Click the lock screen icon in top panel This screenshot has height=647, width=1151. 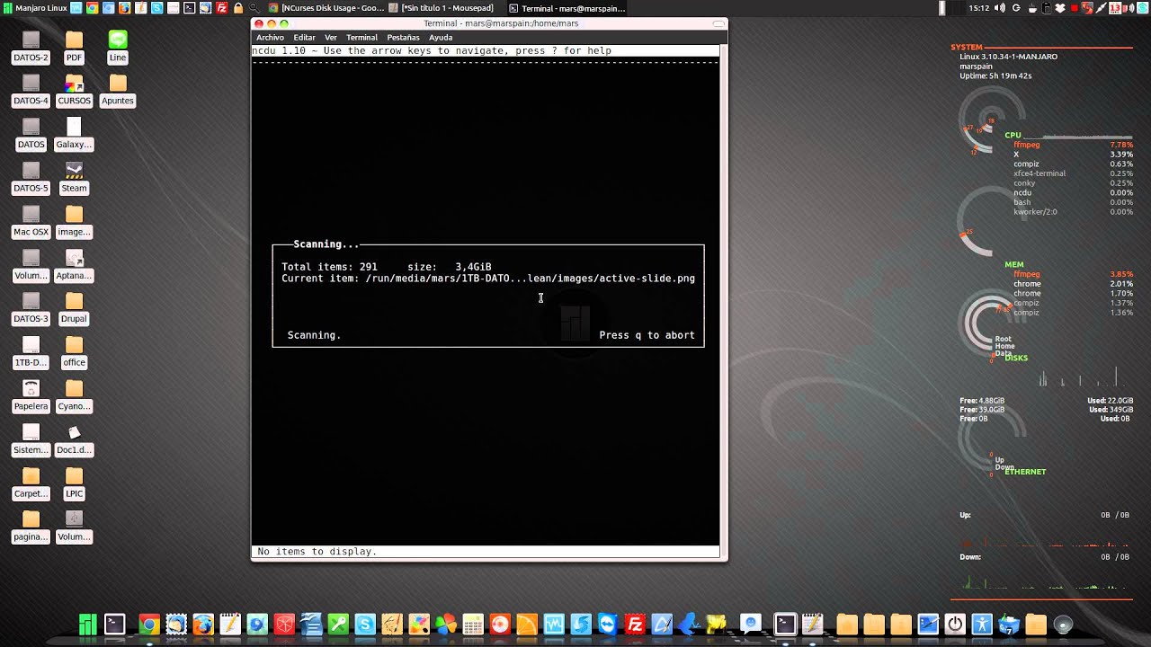point(237,8)
